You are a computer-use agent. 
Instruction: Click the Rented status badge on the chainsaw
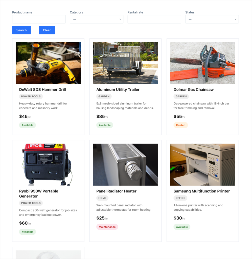coord(180,125)
